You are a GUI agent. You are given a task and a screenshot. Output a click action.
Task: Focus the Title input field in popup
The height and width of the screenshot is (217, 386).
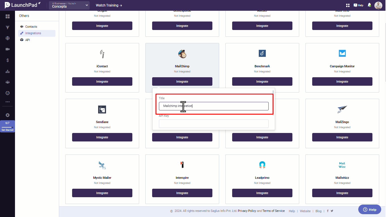coord(214,106)
